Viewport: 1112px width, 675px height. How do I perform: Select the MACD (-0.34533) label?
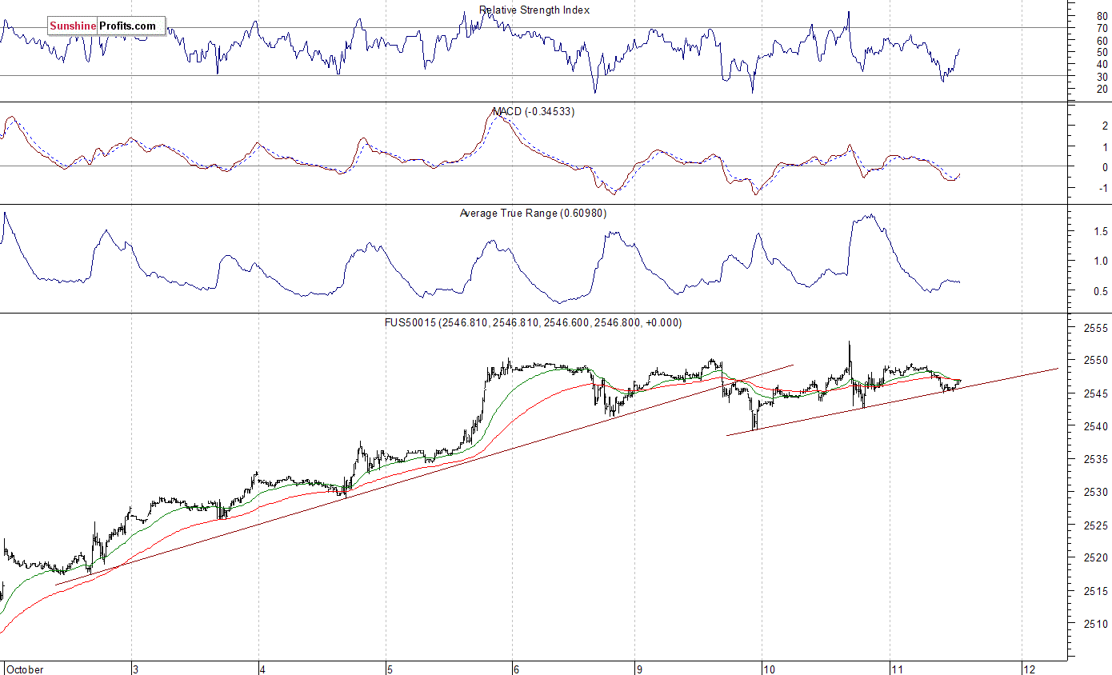pos(533,111)
